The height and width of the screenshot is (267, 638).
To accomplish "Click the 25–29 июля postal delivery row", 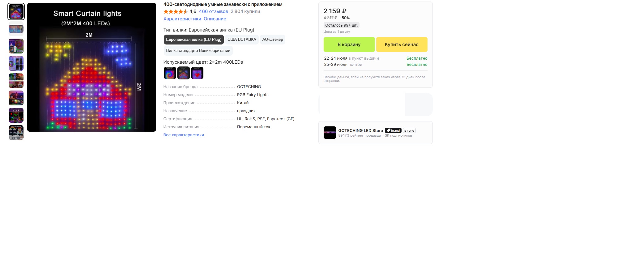I will pos(376,65).
